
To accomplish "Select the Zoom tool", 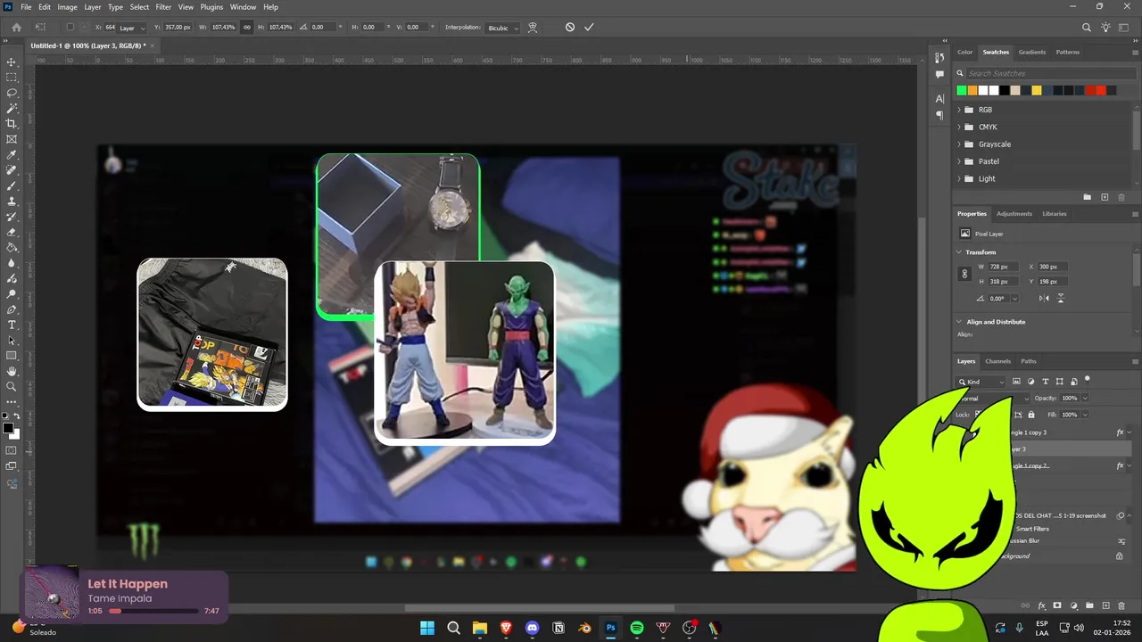I will (x=12, y=386).
